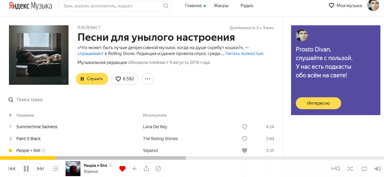
Task: Click the search magnifier icon in the top bar
Action: (166, 6)
